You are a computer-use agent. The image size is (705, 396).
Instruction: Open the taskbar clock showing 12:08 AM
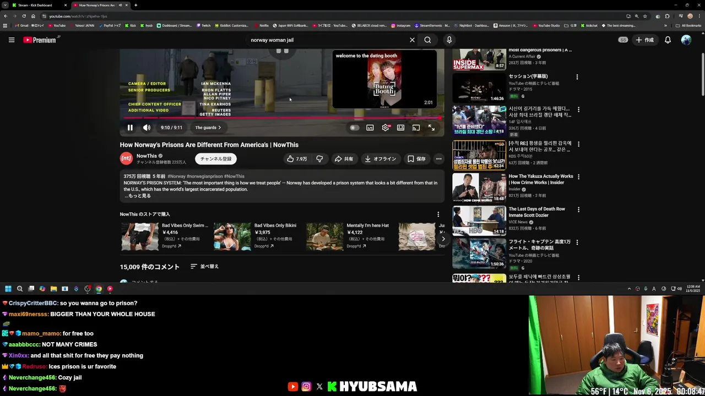[693, 289]
